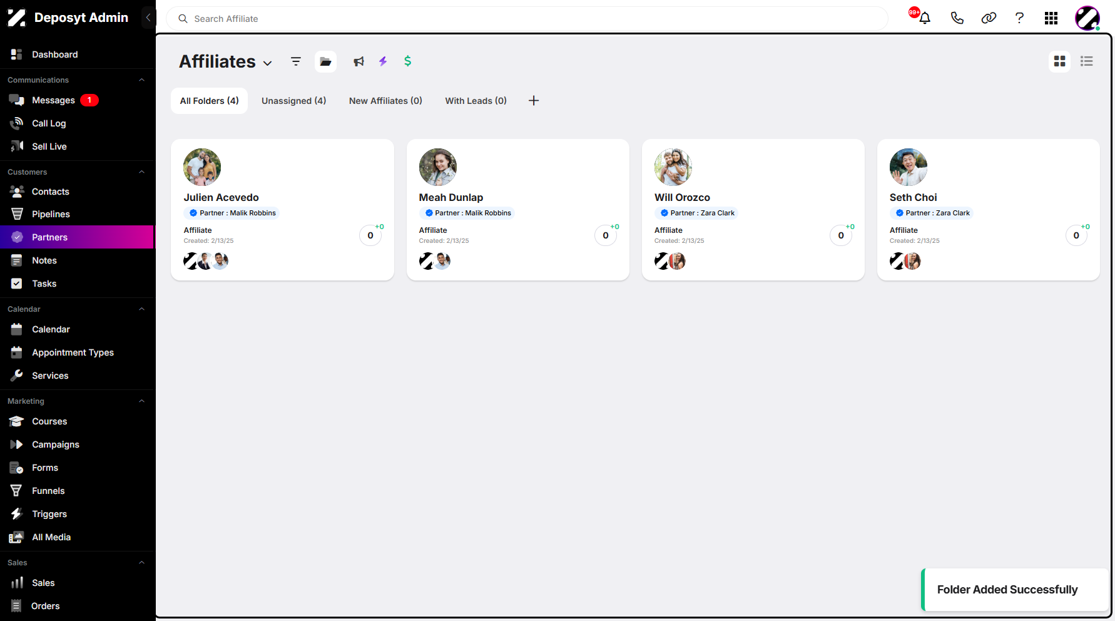Select the Unassigned (4) tab
The width and height of the screenshot is (1115, 621).
(x=293, y=101)
